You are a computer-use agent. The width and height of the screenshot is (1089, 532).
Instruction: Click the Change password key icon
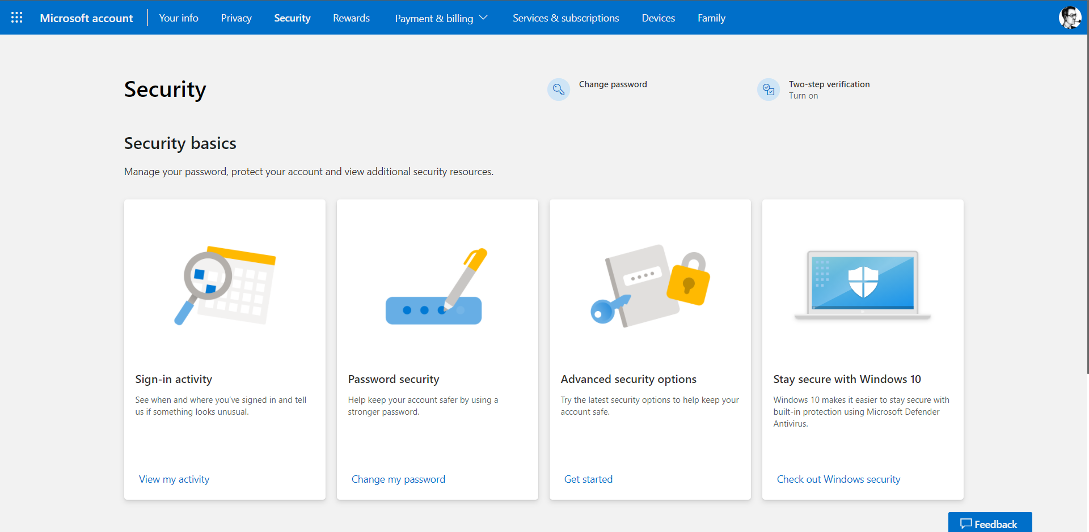559,90
